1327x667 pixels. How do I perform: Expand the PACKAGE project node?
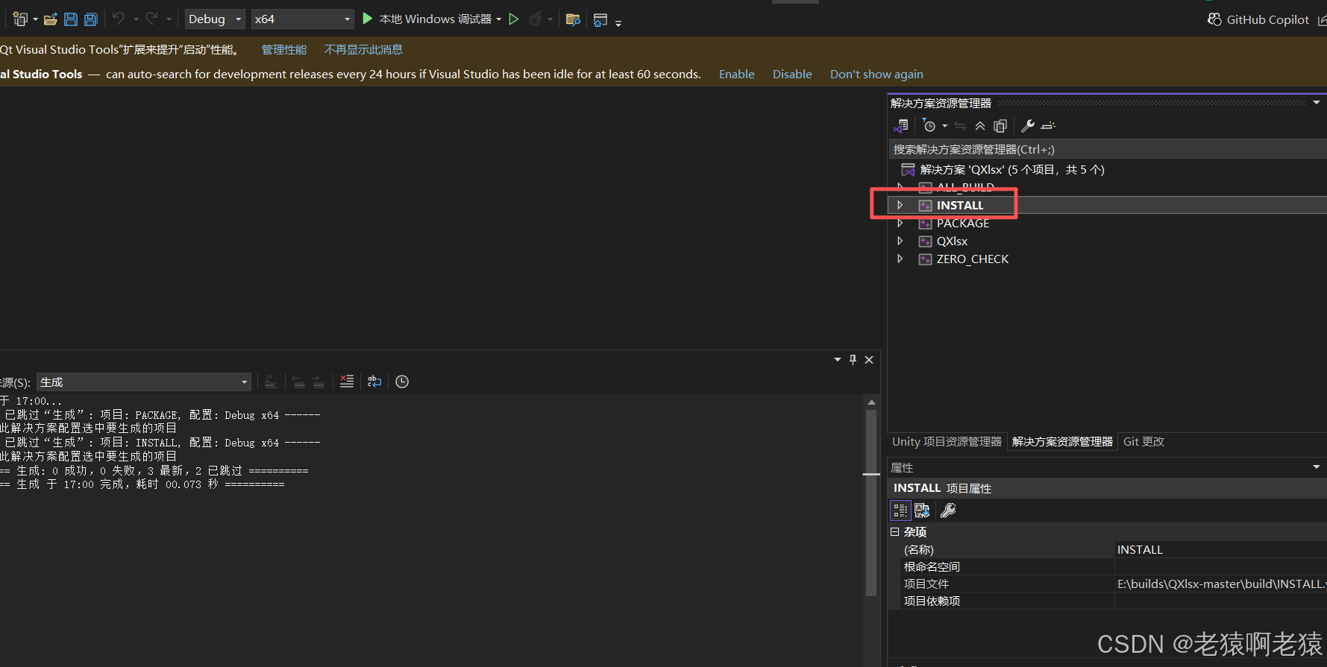pos(900,223)
